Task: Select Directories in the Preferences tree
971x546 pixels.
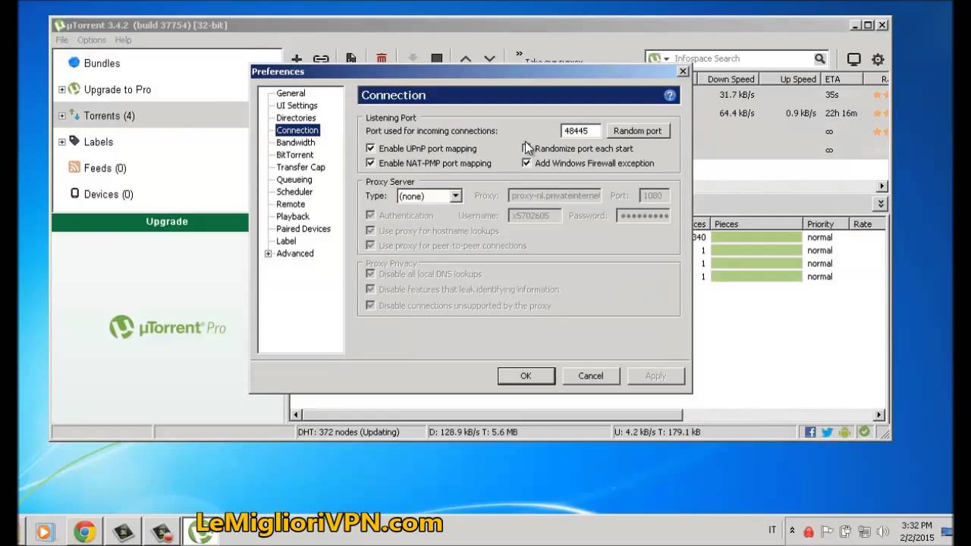Action: 296,118
